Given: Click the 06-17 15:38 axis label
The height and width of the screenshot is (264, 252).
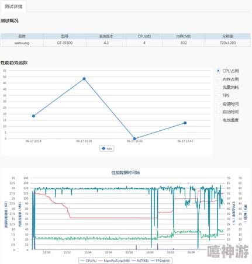Looking at the screenshot, I should point(84,141).
